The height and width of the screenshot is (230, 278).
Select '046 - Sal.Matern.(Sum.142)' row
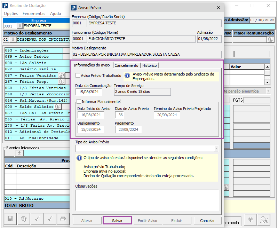(x=37, y=100)
